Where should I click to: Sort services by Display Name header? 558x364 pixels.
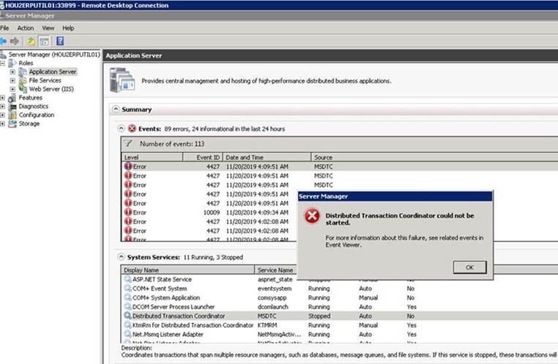[188, 270]
